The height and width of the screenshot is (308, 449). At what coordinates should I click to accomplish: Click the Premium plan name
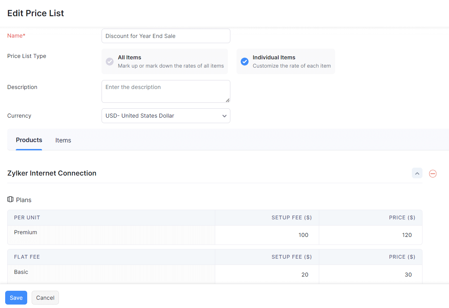click(25, 232)
